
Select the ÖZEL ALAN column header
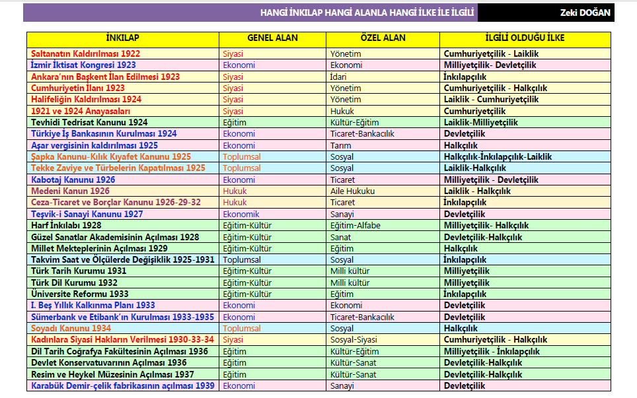[383, 38]
